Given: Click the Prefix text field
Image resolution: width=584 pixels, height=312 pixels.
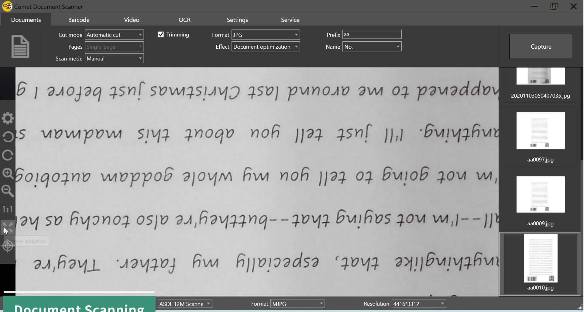Looking at the screenshot, I should point(372,35).
